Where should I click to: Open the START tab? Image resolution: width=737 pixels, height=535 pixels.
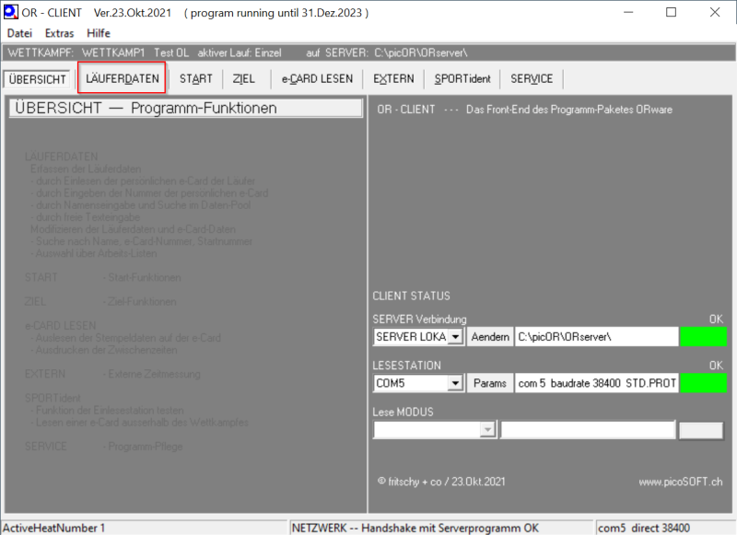[195, 79]
